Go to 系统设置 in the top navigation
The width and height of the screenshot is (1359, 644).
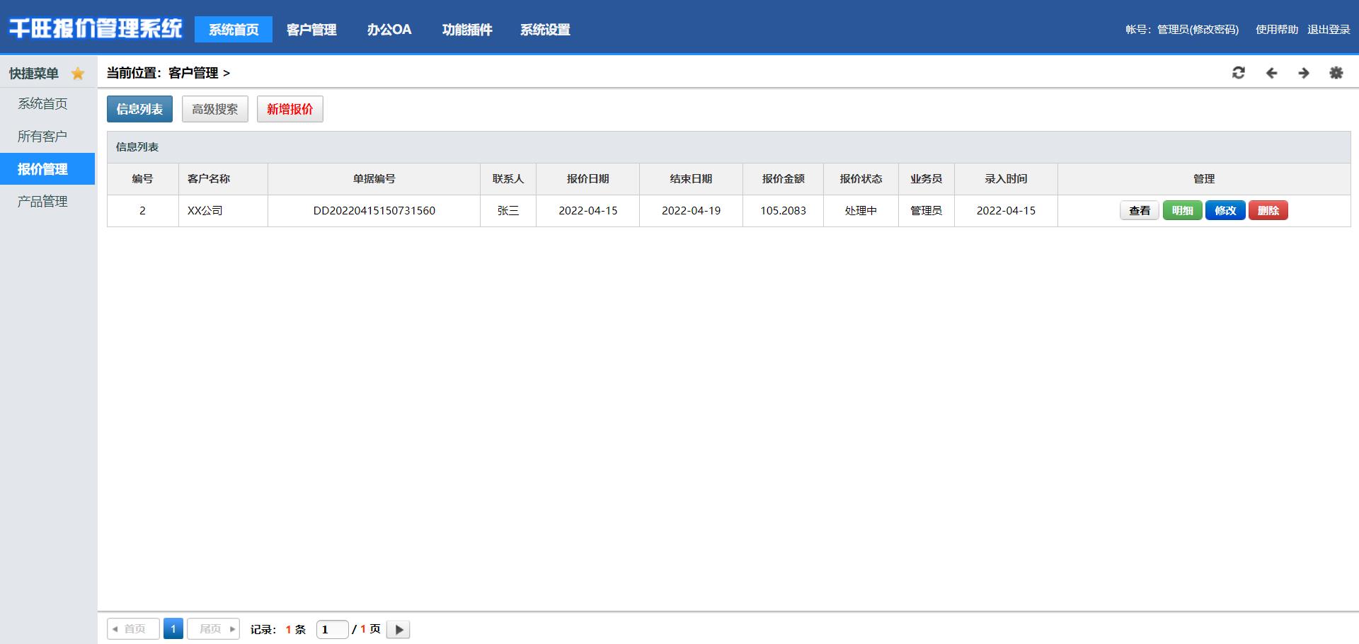tap(545, 30)
